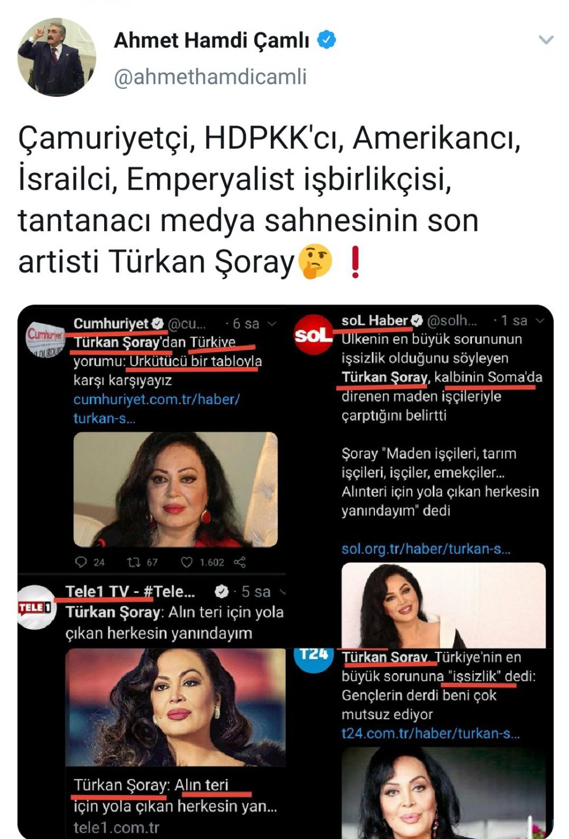Open the soL Haber red logo avatar

click(x=314, y=334)
